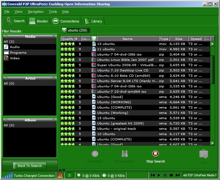This screenshot has width=220, height=180.
Task: Click the green connection count badge
Action: click(x=69, y=175)
